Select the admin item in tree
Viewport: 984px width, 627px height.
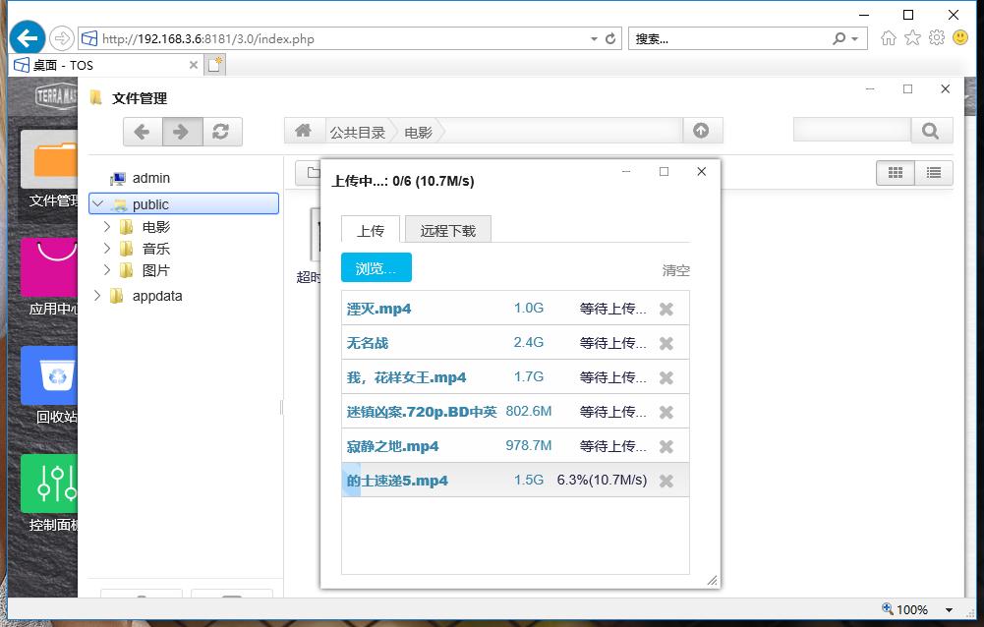(150, 178)
